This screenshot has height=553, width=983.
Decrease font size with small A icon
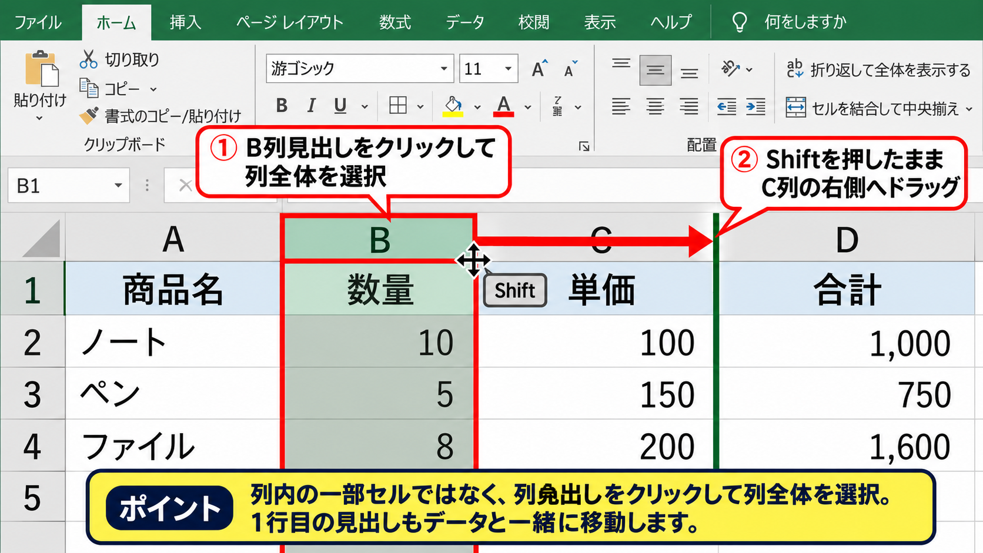[x=571, y=69]
